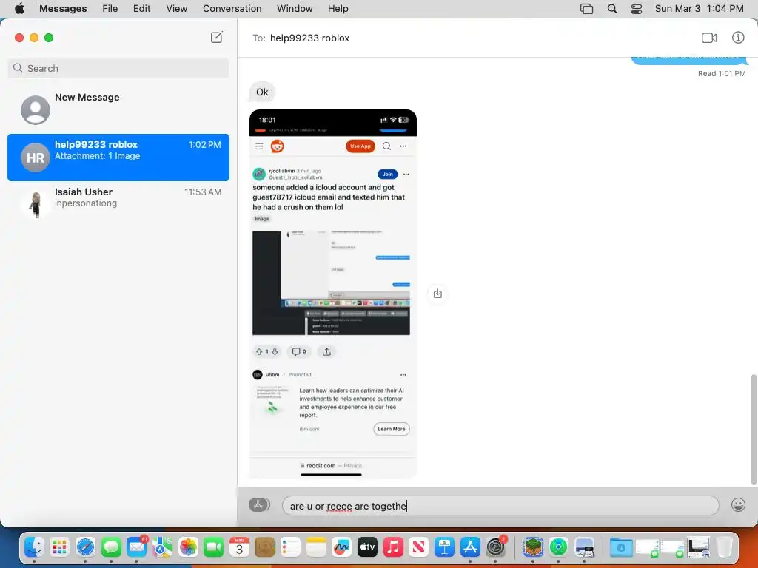This screenshot has width=758, height=568.
Task: Launch Keynote from the Dock
Action: (444, 547)
